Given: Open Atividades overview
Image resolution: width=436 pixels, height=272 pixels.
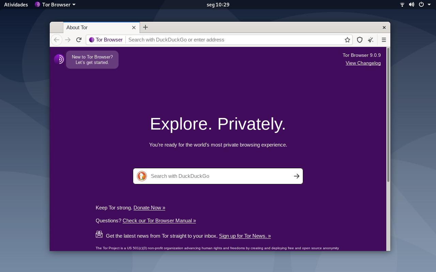Looking at the screenshot, I should tap(16, 4).
